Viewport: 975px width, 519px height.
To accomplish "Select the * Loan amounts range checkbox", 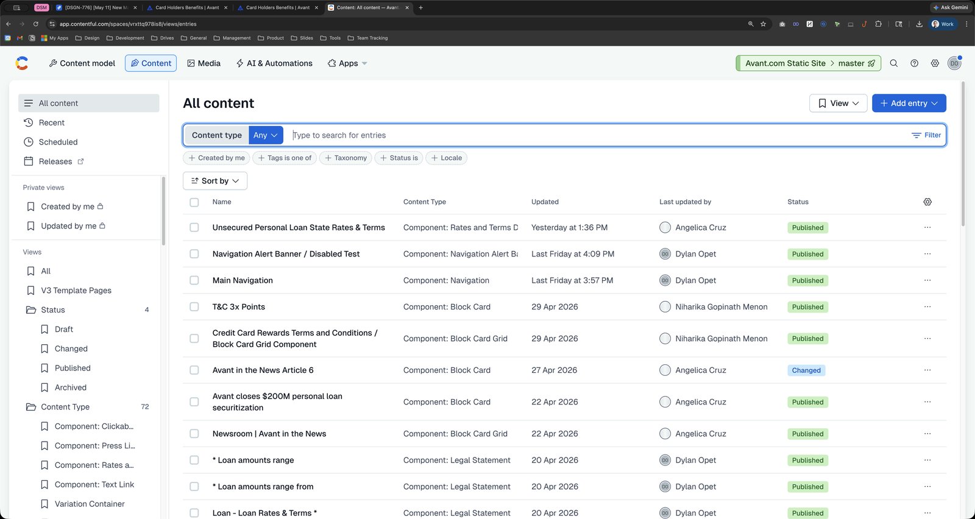I will point(194,461).
